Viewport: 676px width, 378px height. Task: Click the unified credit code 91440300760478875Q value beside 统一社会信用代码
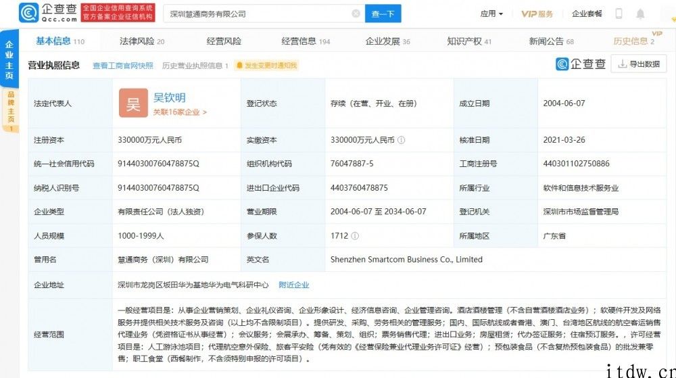158,164
